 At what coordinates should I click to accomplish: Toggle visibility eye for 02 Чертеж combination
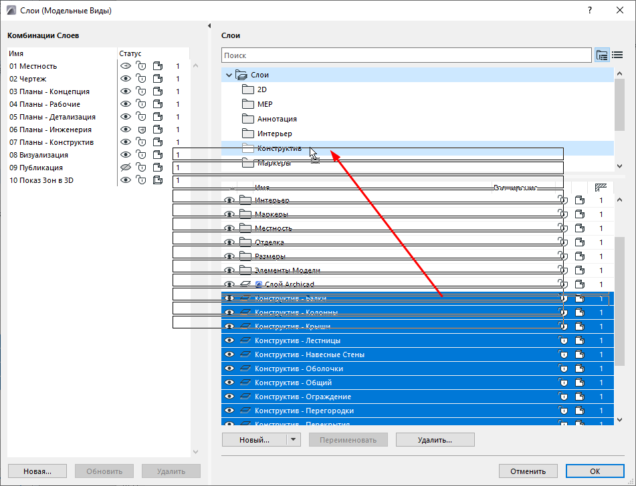pyautogui.click(x=126, y=79)
